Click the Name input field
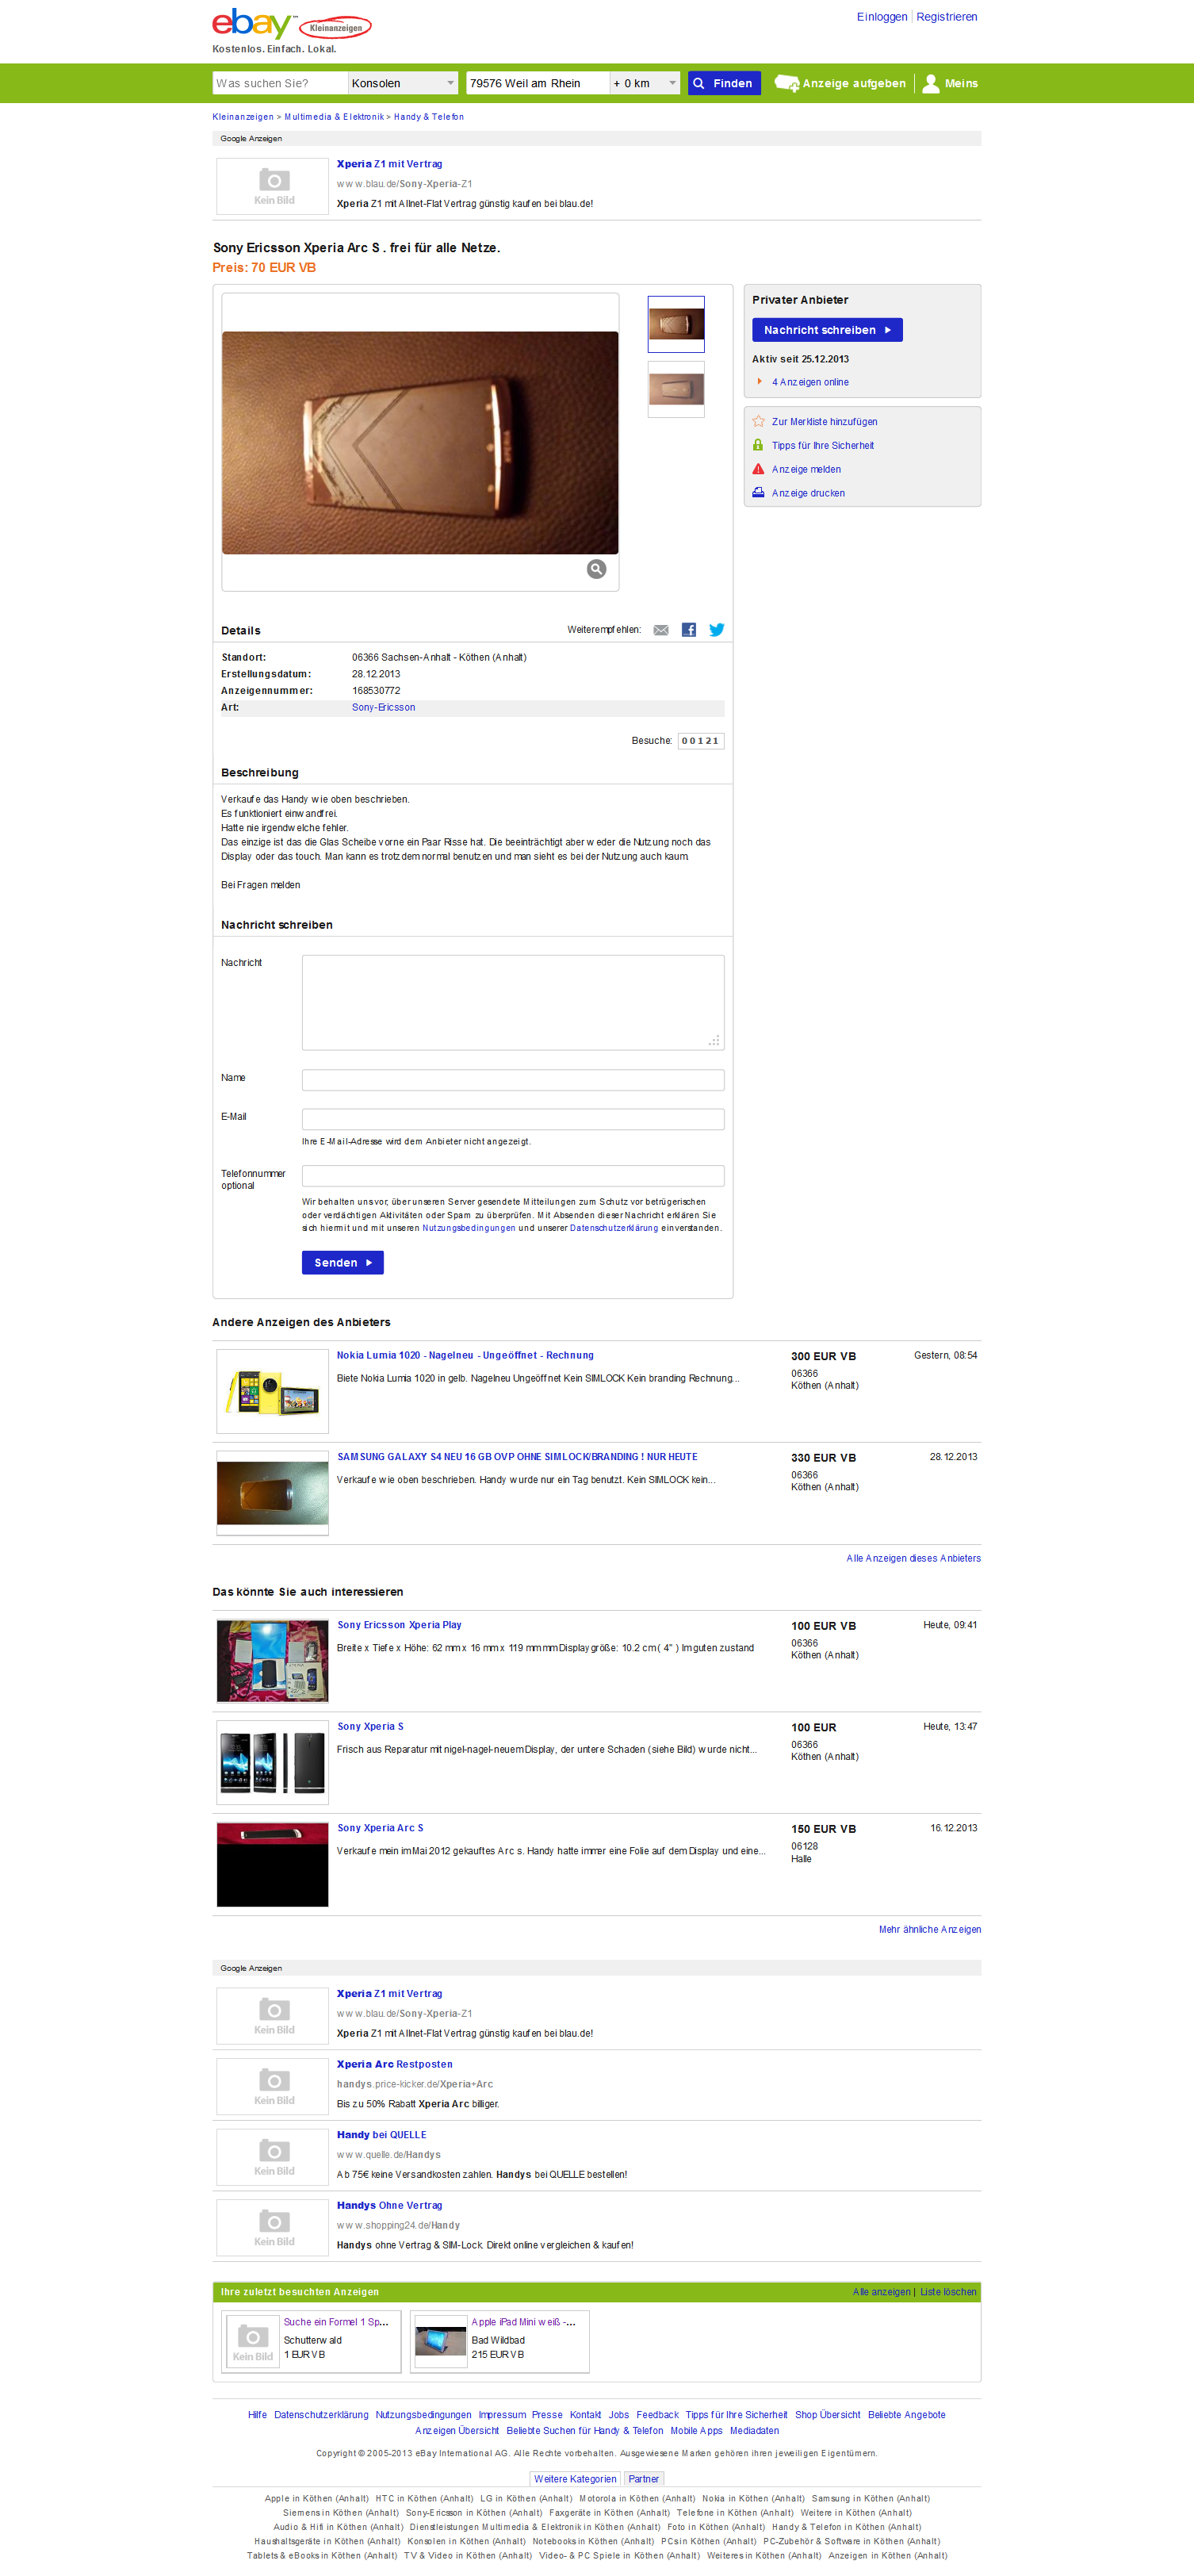Viewport: 1194px width, 2576px height. point(513,1080)
